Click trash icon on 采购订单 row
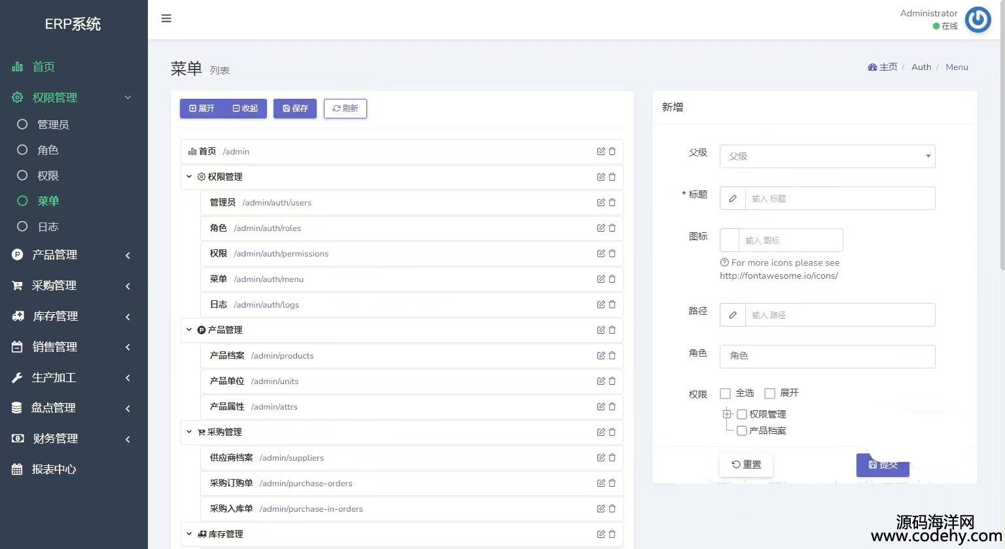The height and width of the screenshot is (549, 1005). (x=612, y=483)
